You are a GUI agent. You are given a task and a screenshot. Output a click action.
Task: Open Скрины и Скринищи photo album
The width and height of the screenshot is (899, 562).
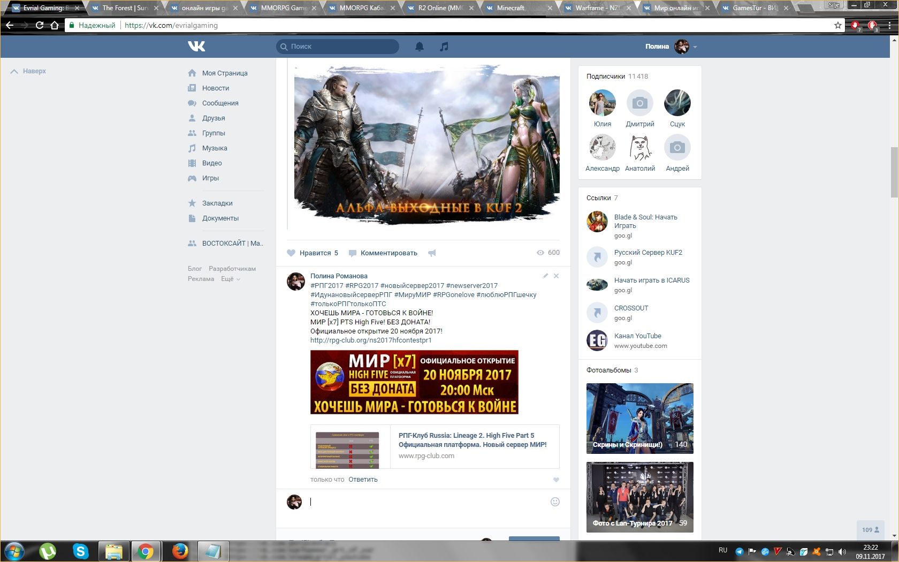(639, 418)
